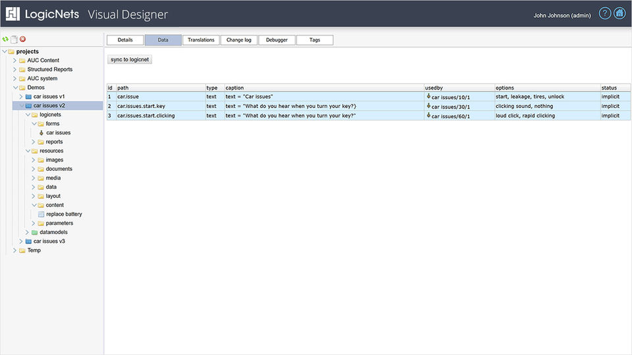Click usedby icon for car issues/60/1

(x=429, y=116)
